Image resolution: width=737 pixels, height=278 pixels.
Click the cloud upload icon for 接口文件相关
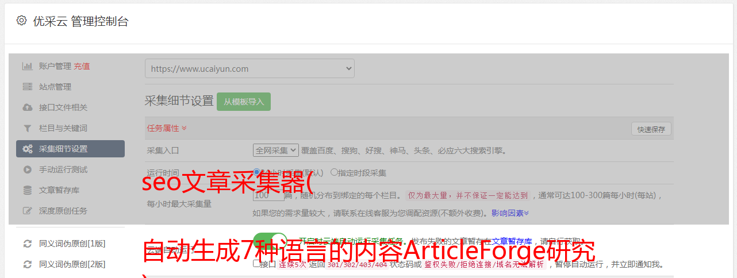[x=27, y=107]
